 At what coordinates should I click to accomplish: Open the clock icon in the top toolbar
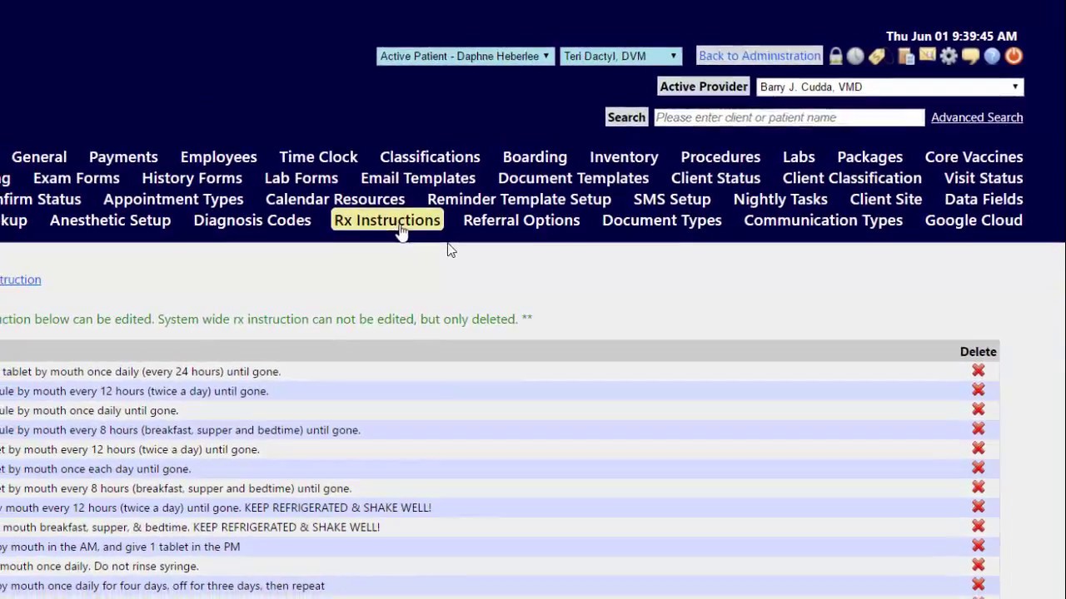855,57
